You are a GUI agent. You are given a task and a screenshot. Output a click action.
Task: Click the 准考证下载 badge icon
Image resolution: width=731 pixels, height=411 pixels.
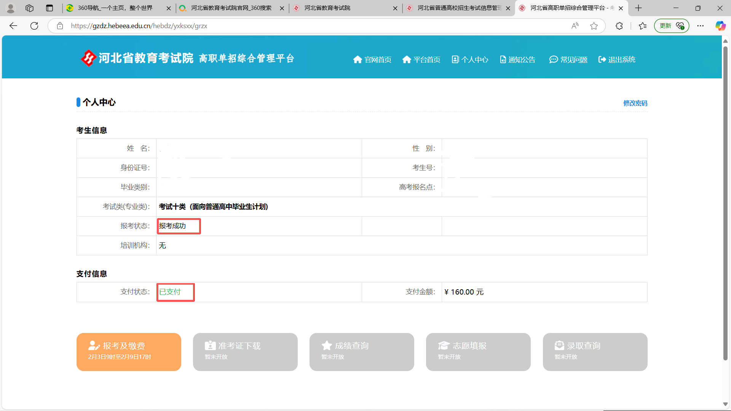(x=210, y=345)
